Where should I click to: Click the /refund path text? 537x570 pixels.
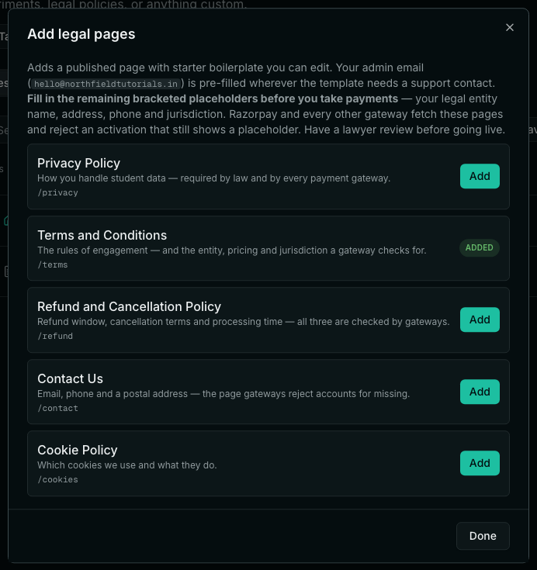click(55, 336)
